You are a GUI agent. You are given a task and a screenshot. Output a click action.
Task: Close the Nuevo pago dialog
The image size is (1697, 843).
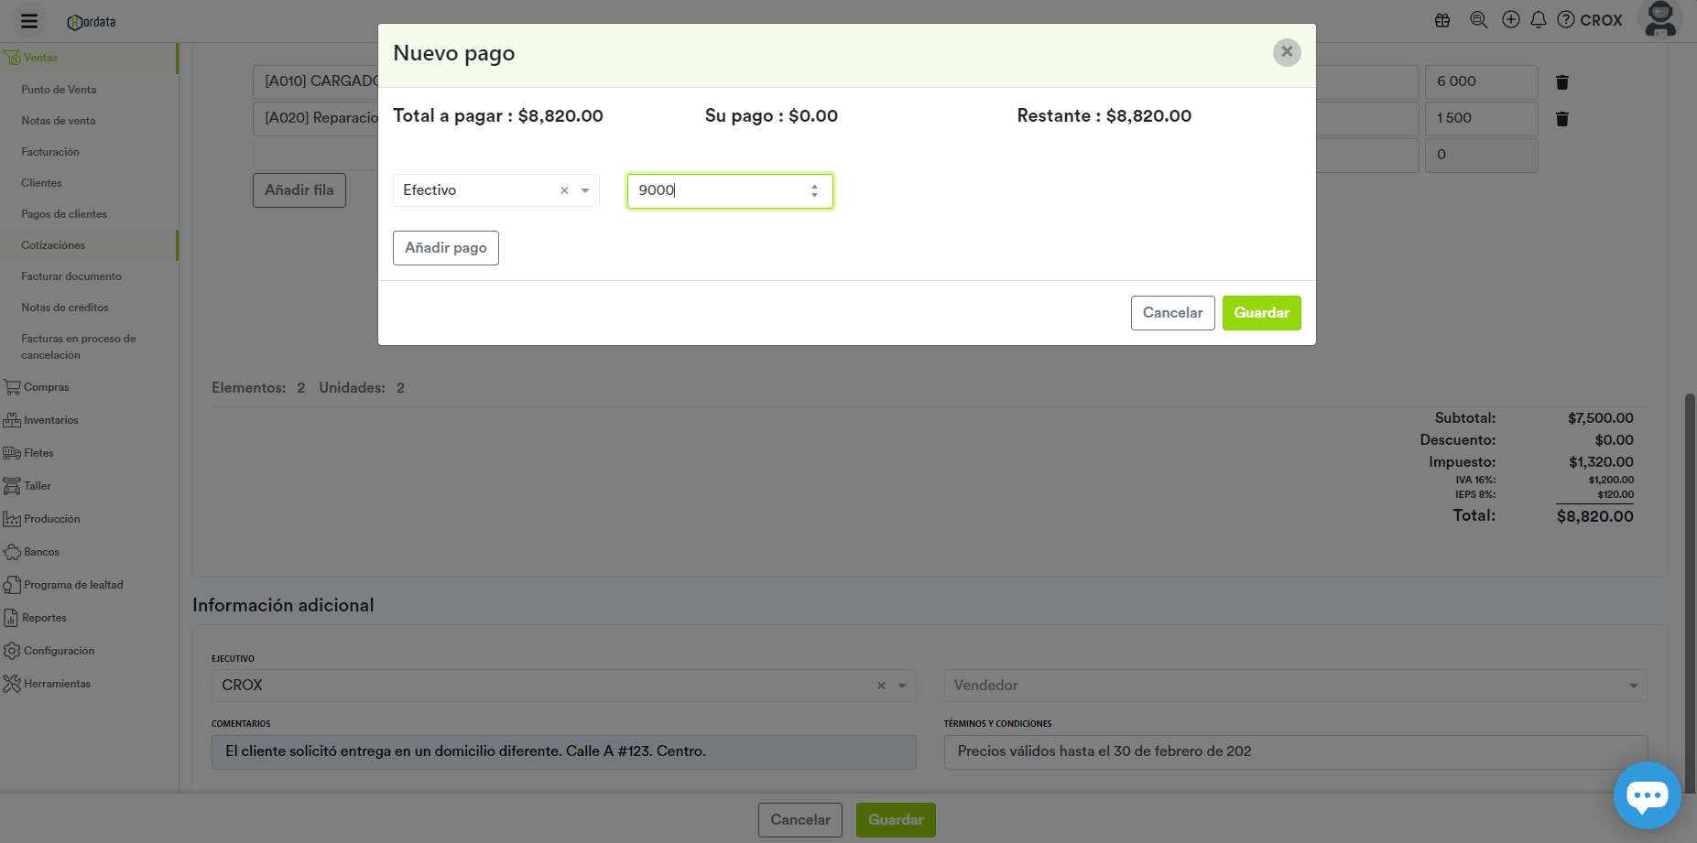tap(1287, 52)
